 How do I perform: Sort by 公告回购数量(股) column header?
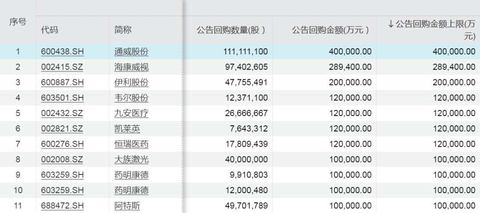point(231,30)
